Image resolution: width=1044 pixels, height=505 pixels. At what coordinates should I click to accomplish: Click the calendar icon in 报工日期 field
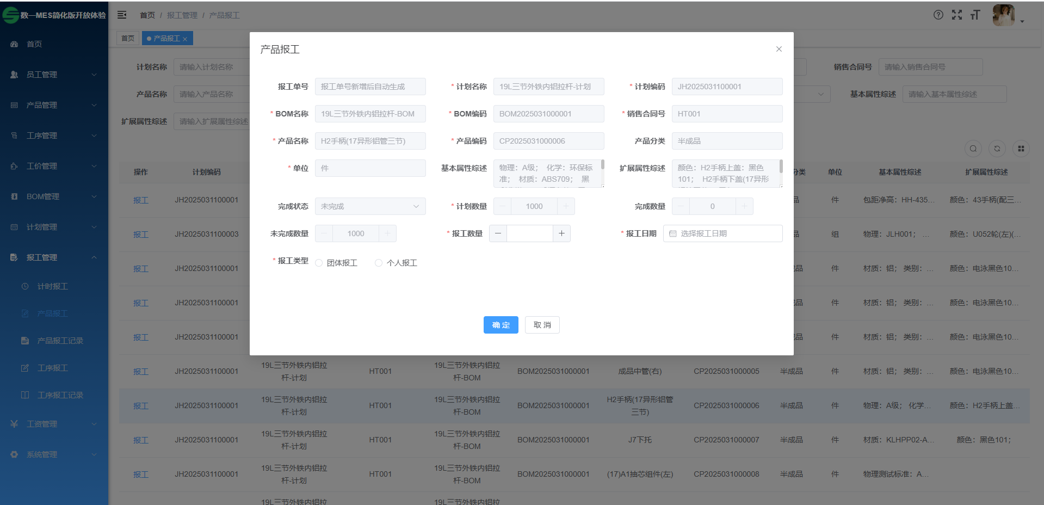coord(673,233)
